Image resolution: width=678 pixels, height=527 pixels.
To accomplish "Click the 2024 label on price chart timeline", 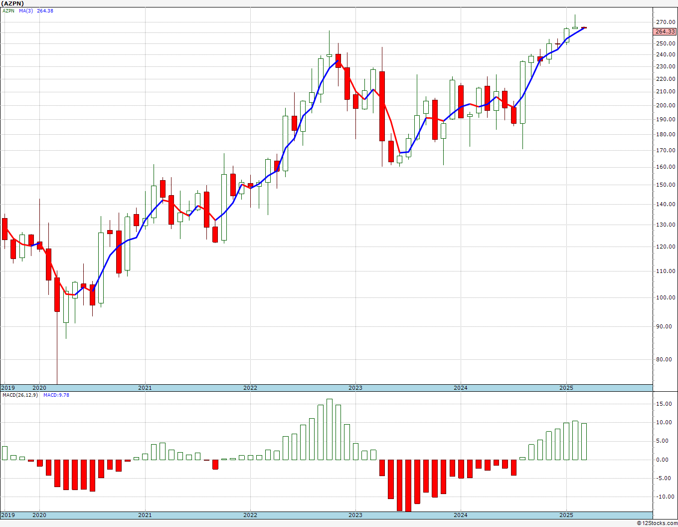I will [460, 388].
